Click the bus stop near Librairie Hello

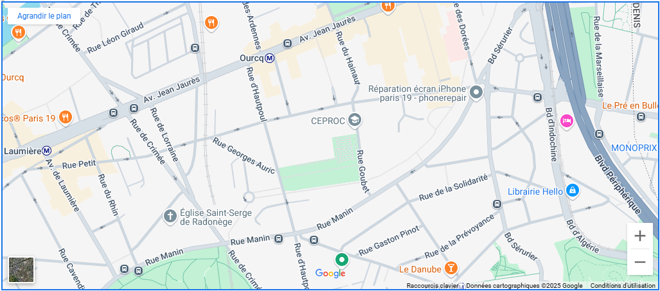click(x=497, y=204)
